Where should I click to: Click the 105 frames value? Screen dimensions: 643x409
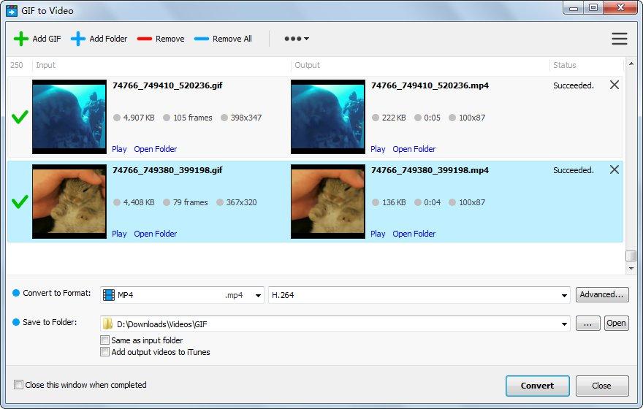(193, 118)
